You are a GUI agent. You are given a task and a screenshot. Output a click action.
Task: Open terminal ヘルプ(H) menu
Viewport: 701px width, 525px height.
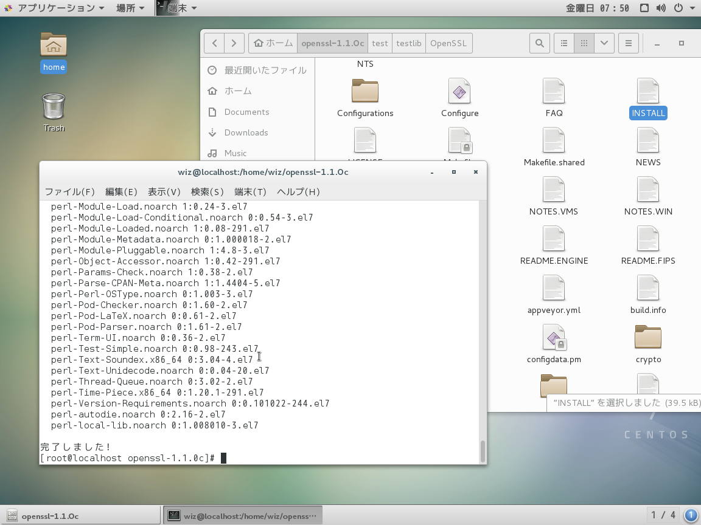[x=298, y=192]
